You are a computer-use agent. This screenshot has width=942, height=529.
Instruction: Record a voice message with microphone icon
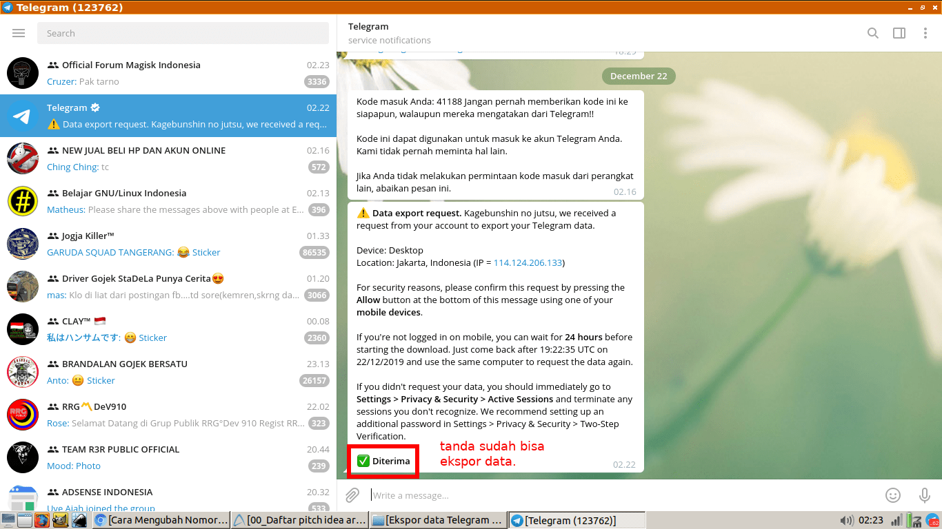click(925, 495)
